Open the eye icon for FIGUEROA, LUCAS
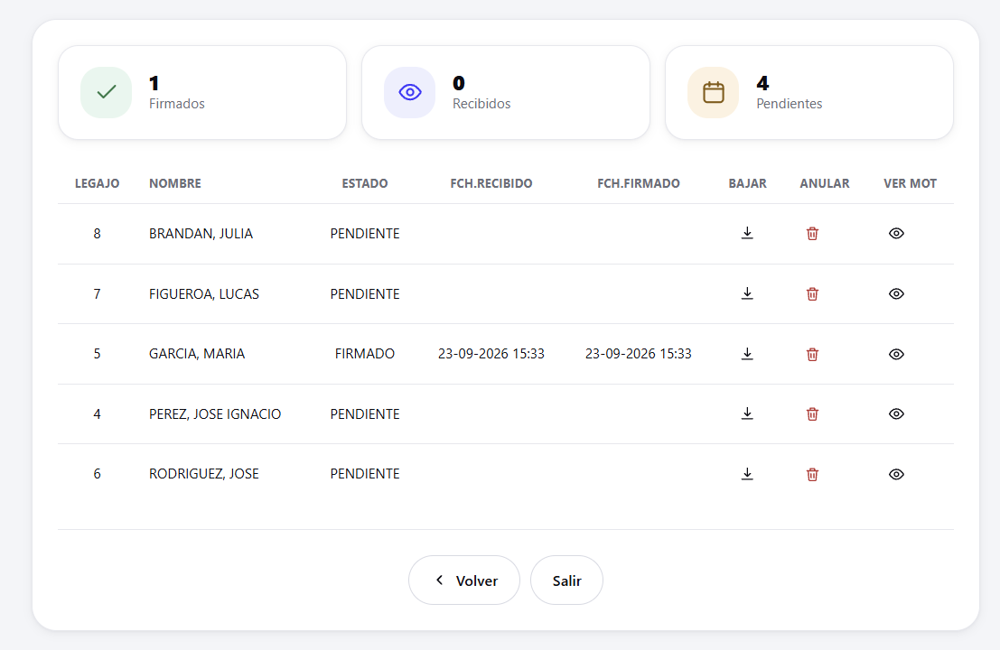The image size is (1000, 650). click(x=896, y=293)
